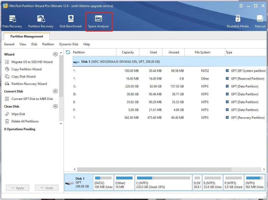Select Wipe Disk action

point(15,114)
